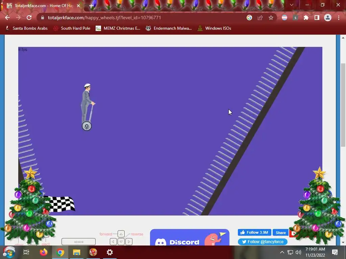Open the notification center icon
The height and width of the screenshot is (259, 346).
coord(335,252)
